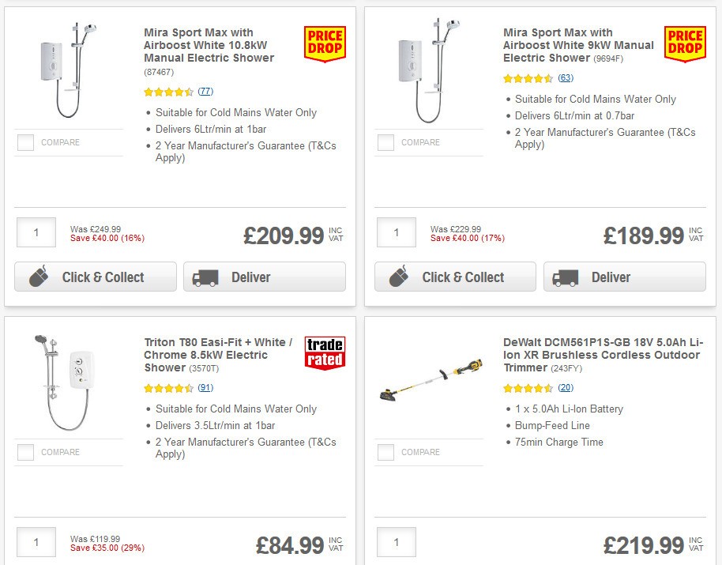This screenshot has height=565, width=722.
Task: Click the star rating under Triton T80 shower
Action: click(167, 389)
